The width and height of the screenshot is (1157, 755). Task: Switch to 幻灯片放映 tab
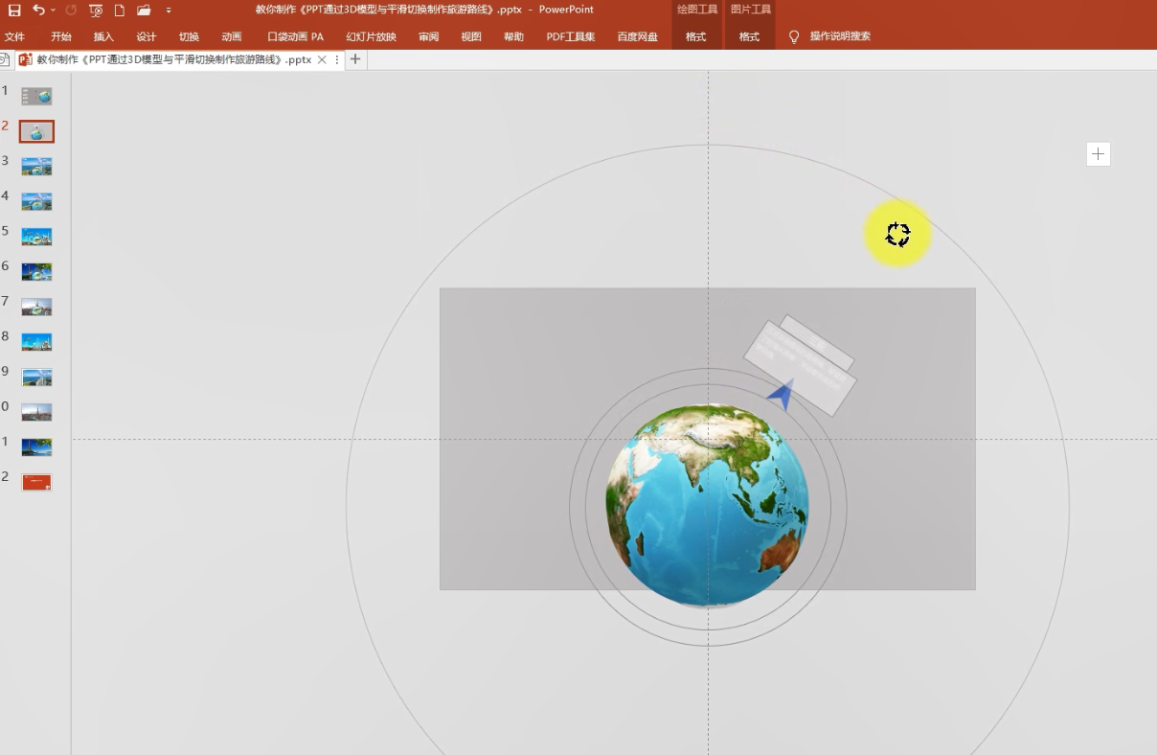[371, 36]
